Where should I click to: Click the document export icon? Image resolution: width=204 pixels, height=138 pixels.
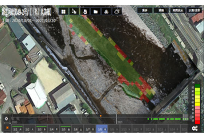pyautogui.click(x=85, y=11)
